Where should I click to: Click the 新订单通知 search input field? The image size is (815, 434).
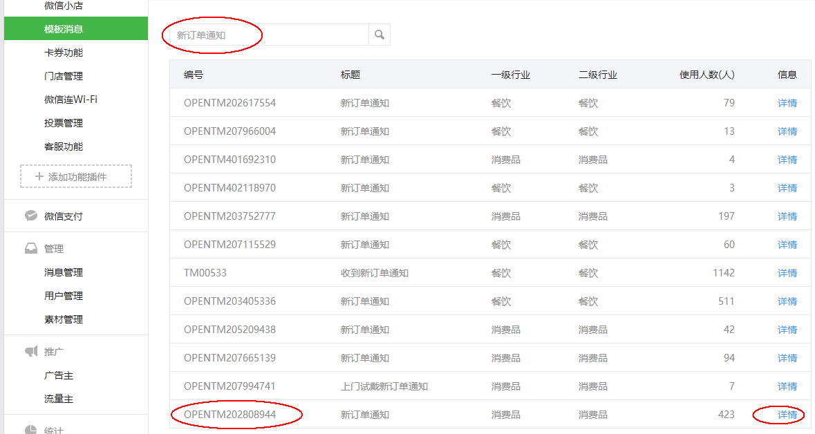point(266,35)
